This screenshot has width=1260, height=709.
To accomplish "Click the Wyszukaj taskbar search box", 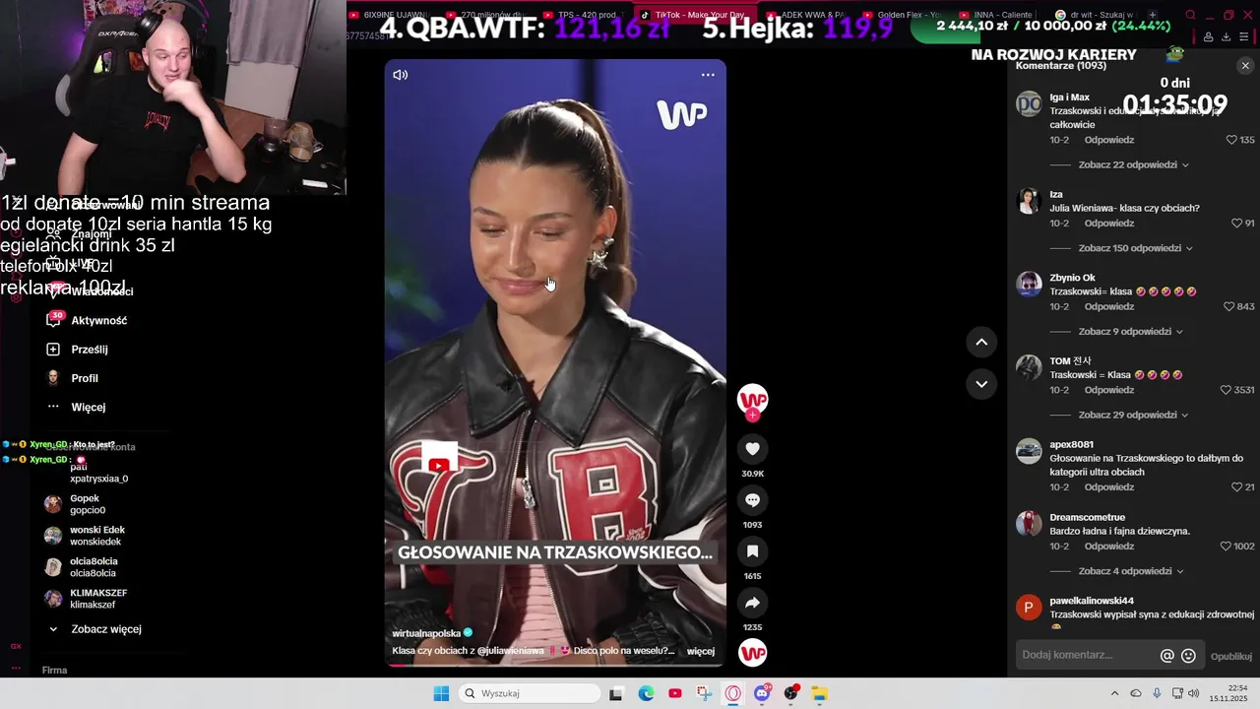I will [x=530, y=693].
